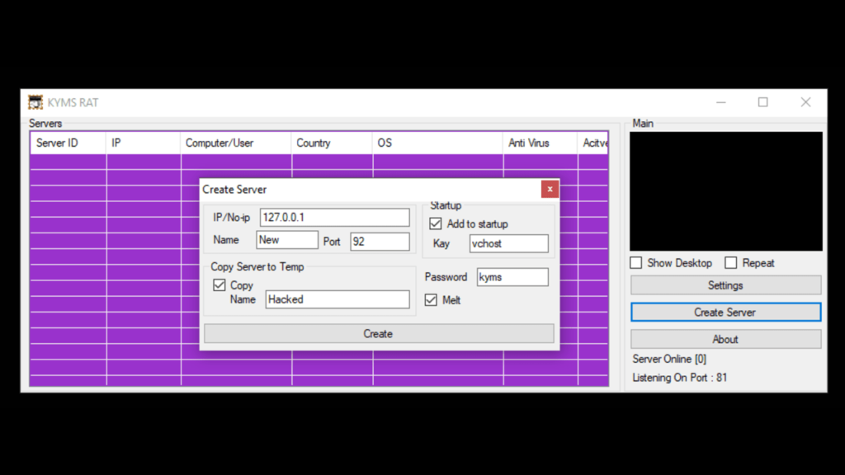Click the Create button in dialog

point(379,333)
